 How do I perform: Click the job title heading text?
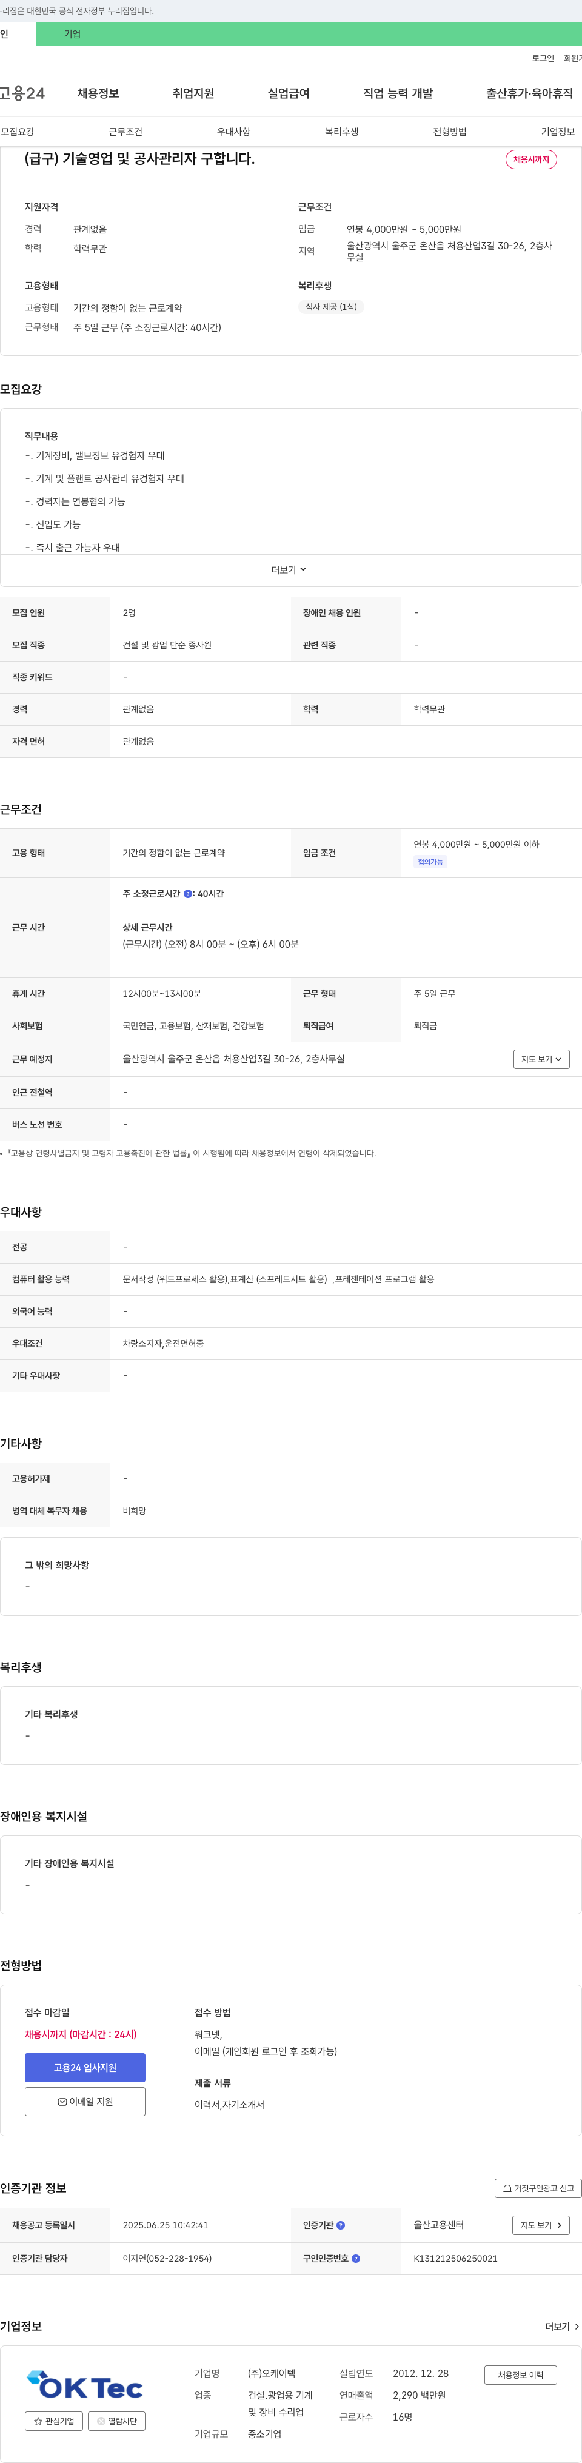click(139, 159)
